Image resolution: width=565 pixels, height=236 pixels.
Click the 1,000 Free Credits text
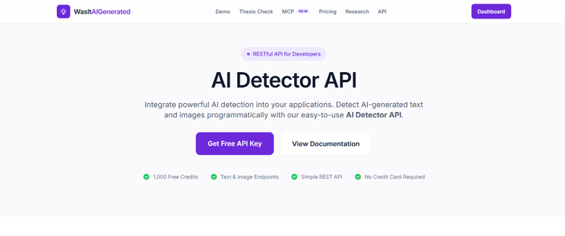(175, 177)
